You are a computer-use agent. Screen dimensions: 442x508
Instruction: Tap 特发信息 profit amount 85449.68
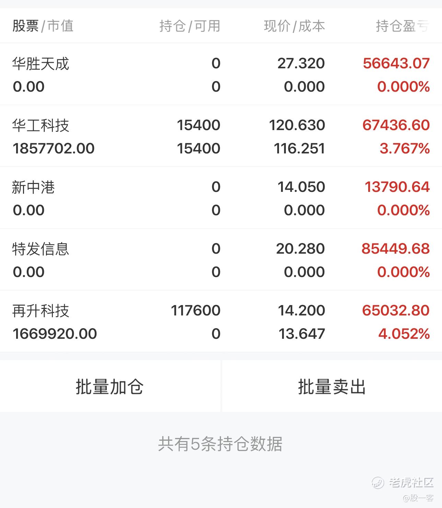tap(396, 249)
